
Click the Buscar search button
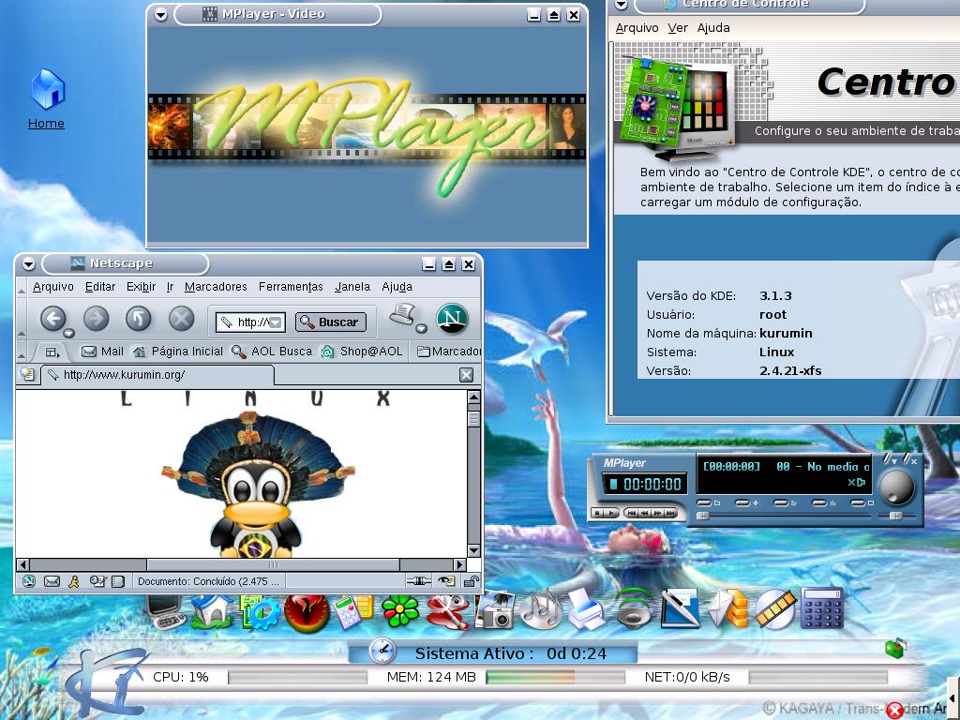click(x=331, y=322)
